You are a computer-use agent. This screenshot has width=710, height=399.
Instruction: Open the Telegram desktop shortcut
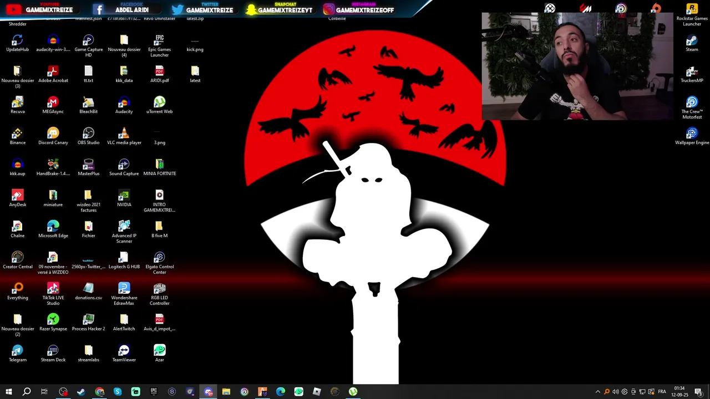pyautogui.click(x=17, y=354)
